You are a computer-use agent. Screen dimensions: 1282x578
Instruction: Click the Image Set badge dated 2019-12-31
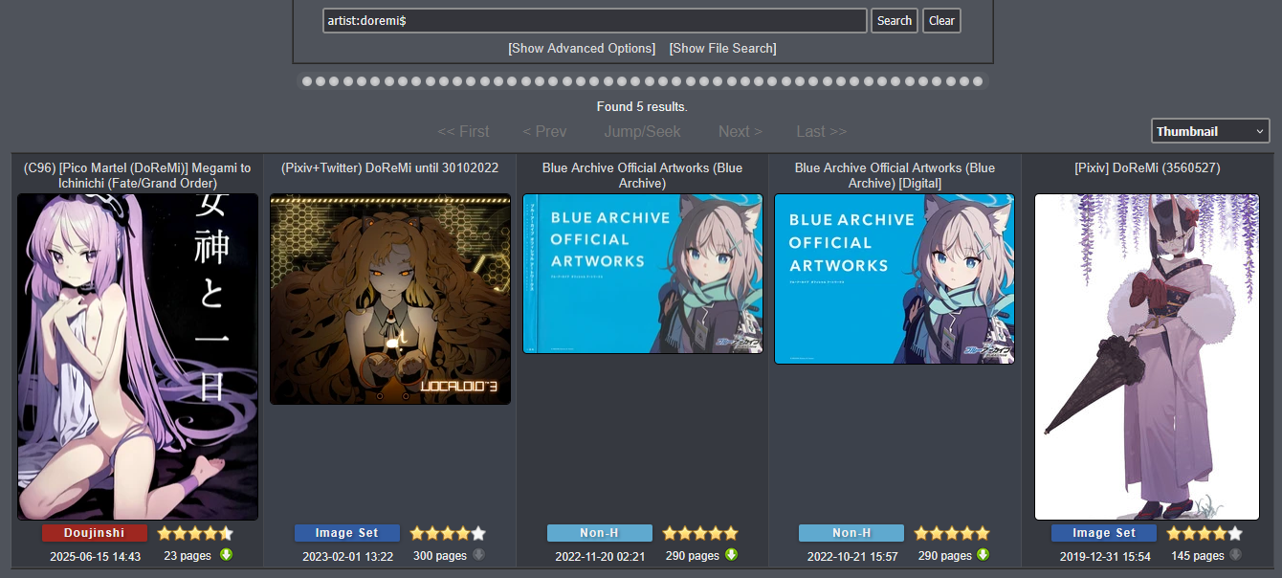click(x=1104, y=533)
